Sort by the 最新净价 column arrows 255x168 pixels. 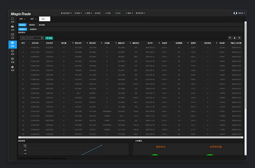[130, 43]
